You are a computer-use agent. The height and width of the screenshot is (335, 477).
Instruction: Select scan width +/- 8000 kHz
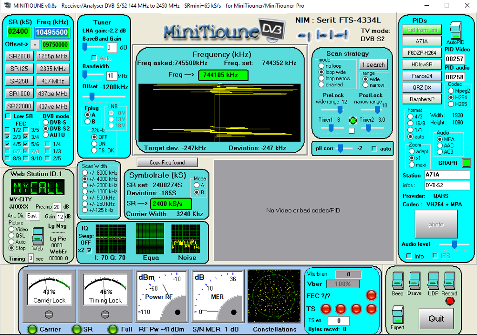[85, 173]
